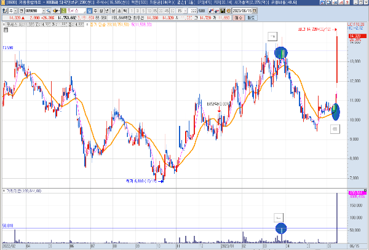This screenshot has height=250, width=369.
Task: Click the blue-red arrow tool icon before the save icon
Action: pyautogui.click(x=211, y=11)
